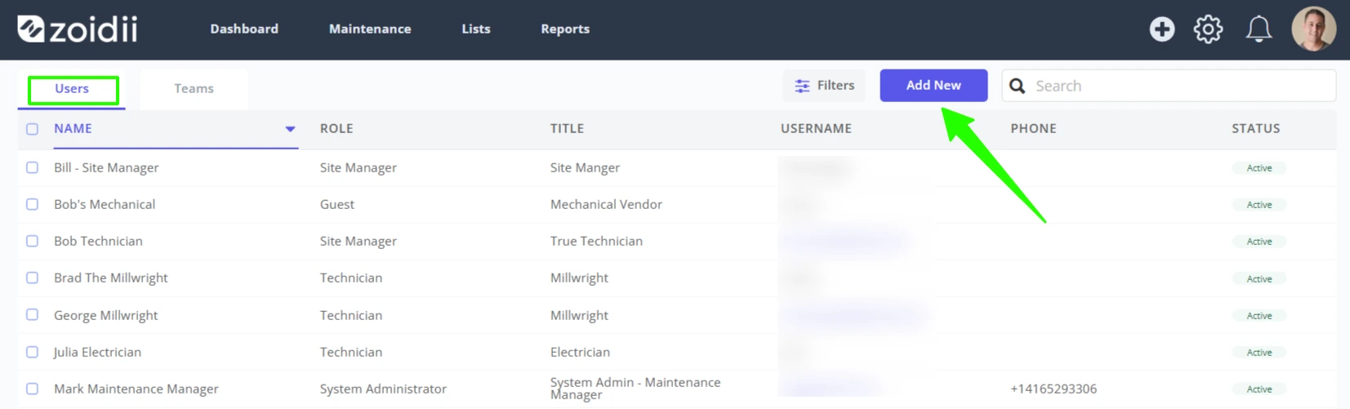This screenshot has height=409, width=1350.
Task: Click the Site Manger title cell
Action: (x=585, y=167)
